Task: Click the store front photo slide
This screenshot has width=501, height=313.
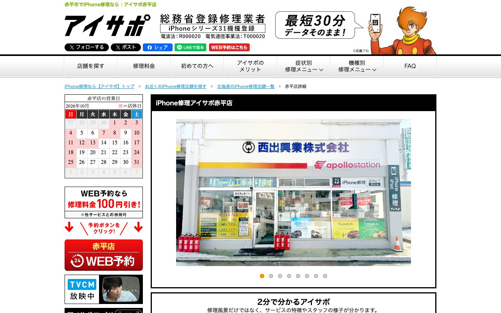Action: click(294, 192)
